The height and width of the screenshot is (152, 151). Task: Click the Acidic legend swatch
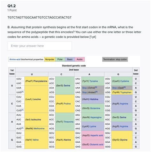pyautogui.click(x=80, y=59)
